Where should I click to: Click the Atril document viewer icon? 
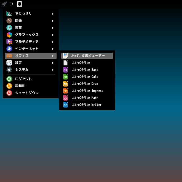(x=66, y=56)
